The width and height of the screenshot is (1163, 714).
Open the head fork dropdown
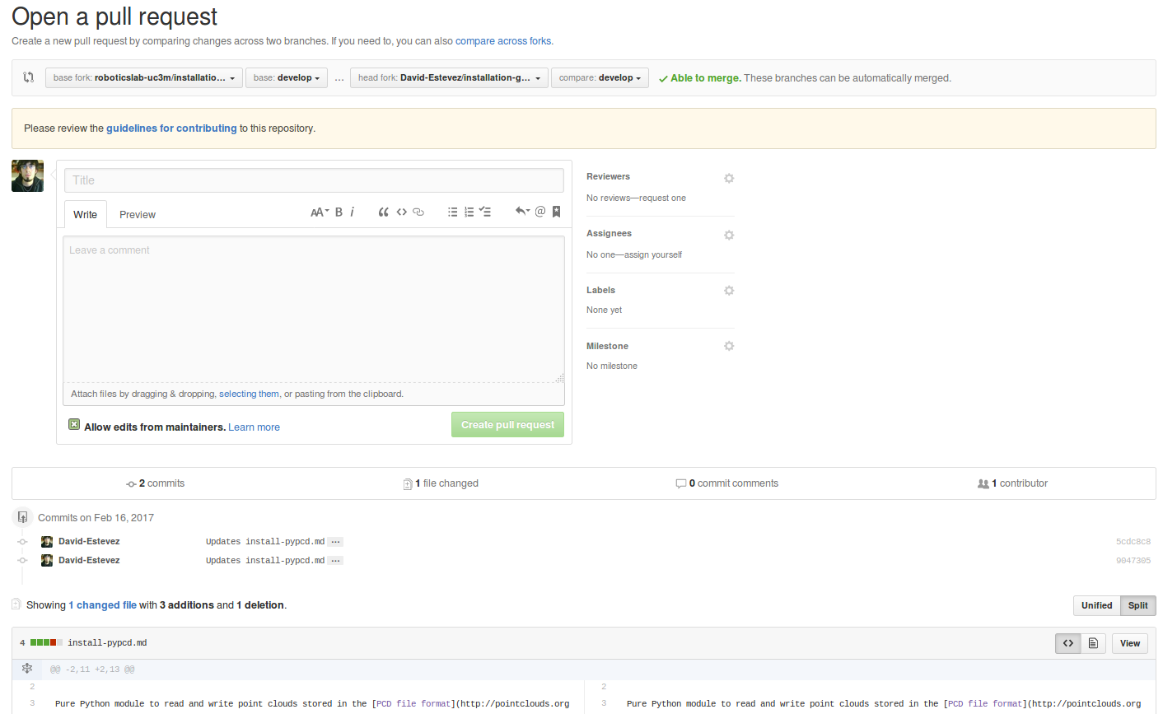click(x=449, y=78)
